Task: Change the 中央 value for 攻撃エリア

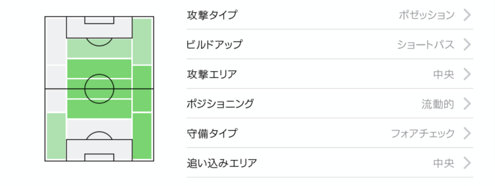Action: tap(444, 74)
